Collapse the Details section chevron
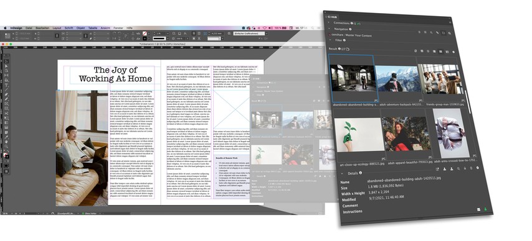Screen dimensions: 532x241 [x=342, y=173]
